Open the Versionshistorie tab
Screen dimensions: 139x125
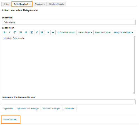click(56, 4)
